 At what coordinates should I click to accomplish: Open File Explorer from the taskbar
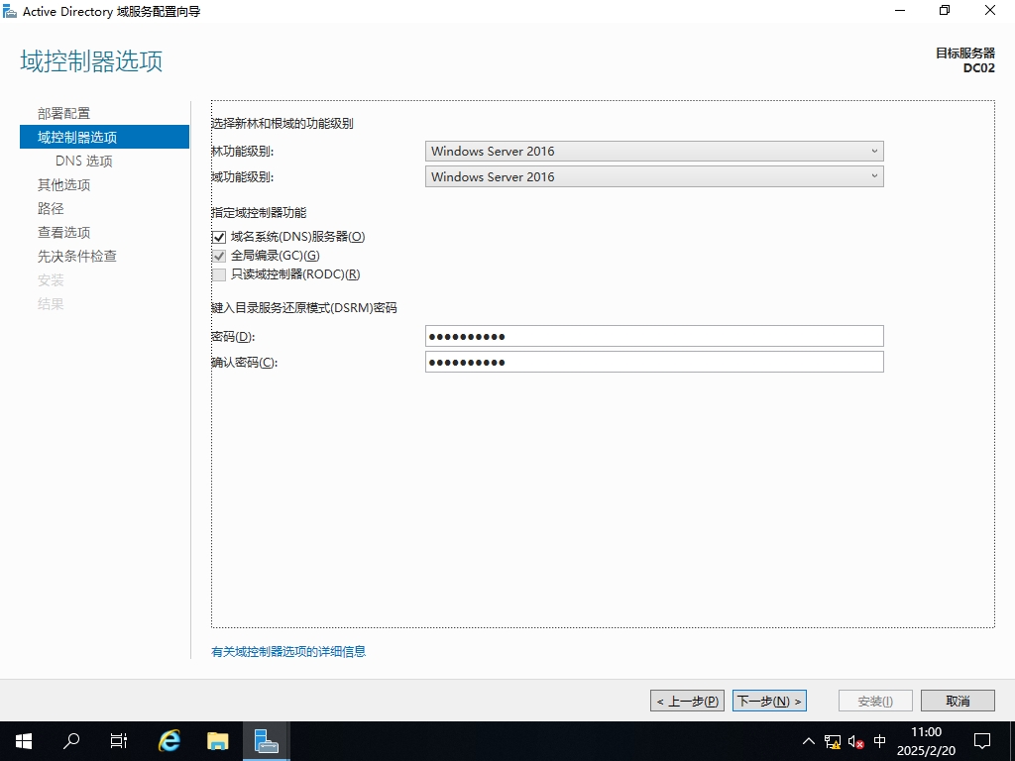218,740
